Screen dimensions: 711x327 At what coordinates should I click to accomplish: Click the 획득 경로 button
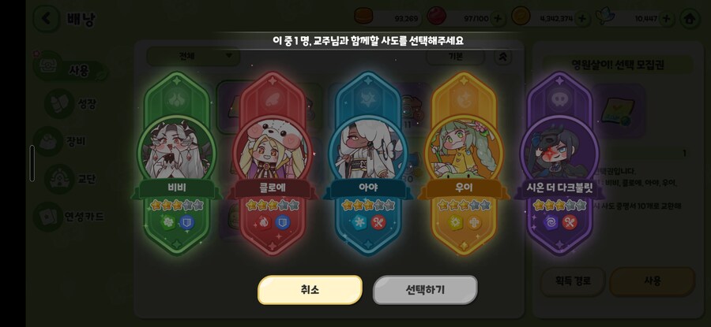point(572,281)
